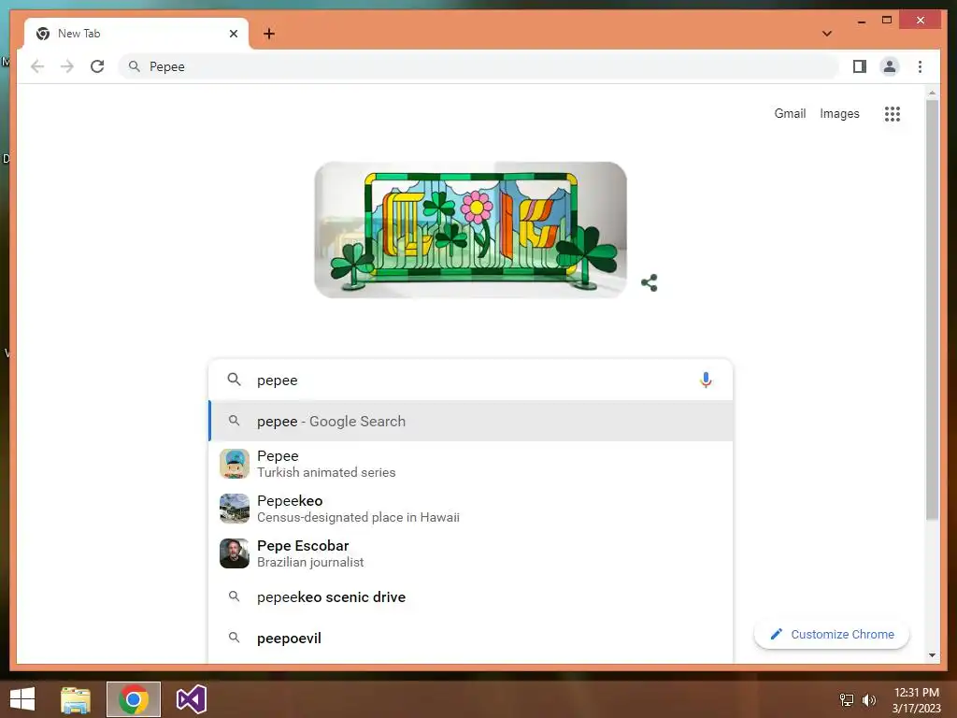Select 'pepeekeo scenic drive' suggestion
The height and width of the screenshot is (718, 957).
(x=471, y=596)
